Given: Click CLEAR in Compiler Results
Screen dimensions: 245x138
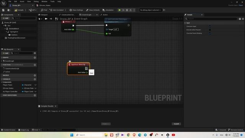Looking at the screenshot, I should point(176,124).
